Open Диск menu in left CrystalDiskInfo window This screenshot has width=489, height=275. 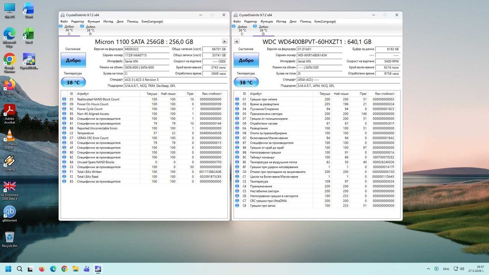(120, 21)
